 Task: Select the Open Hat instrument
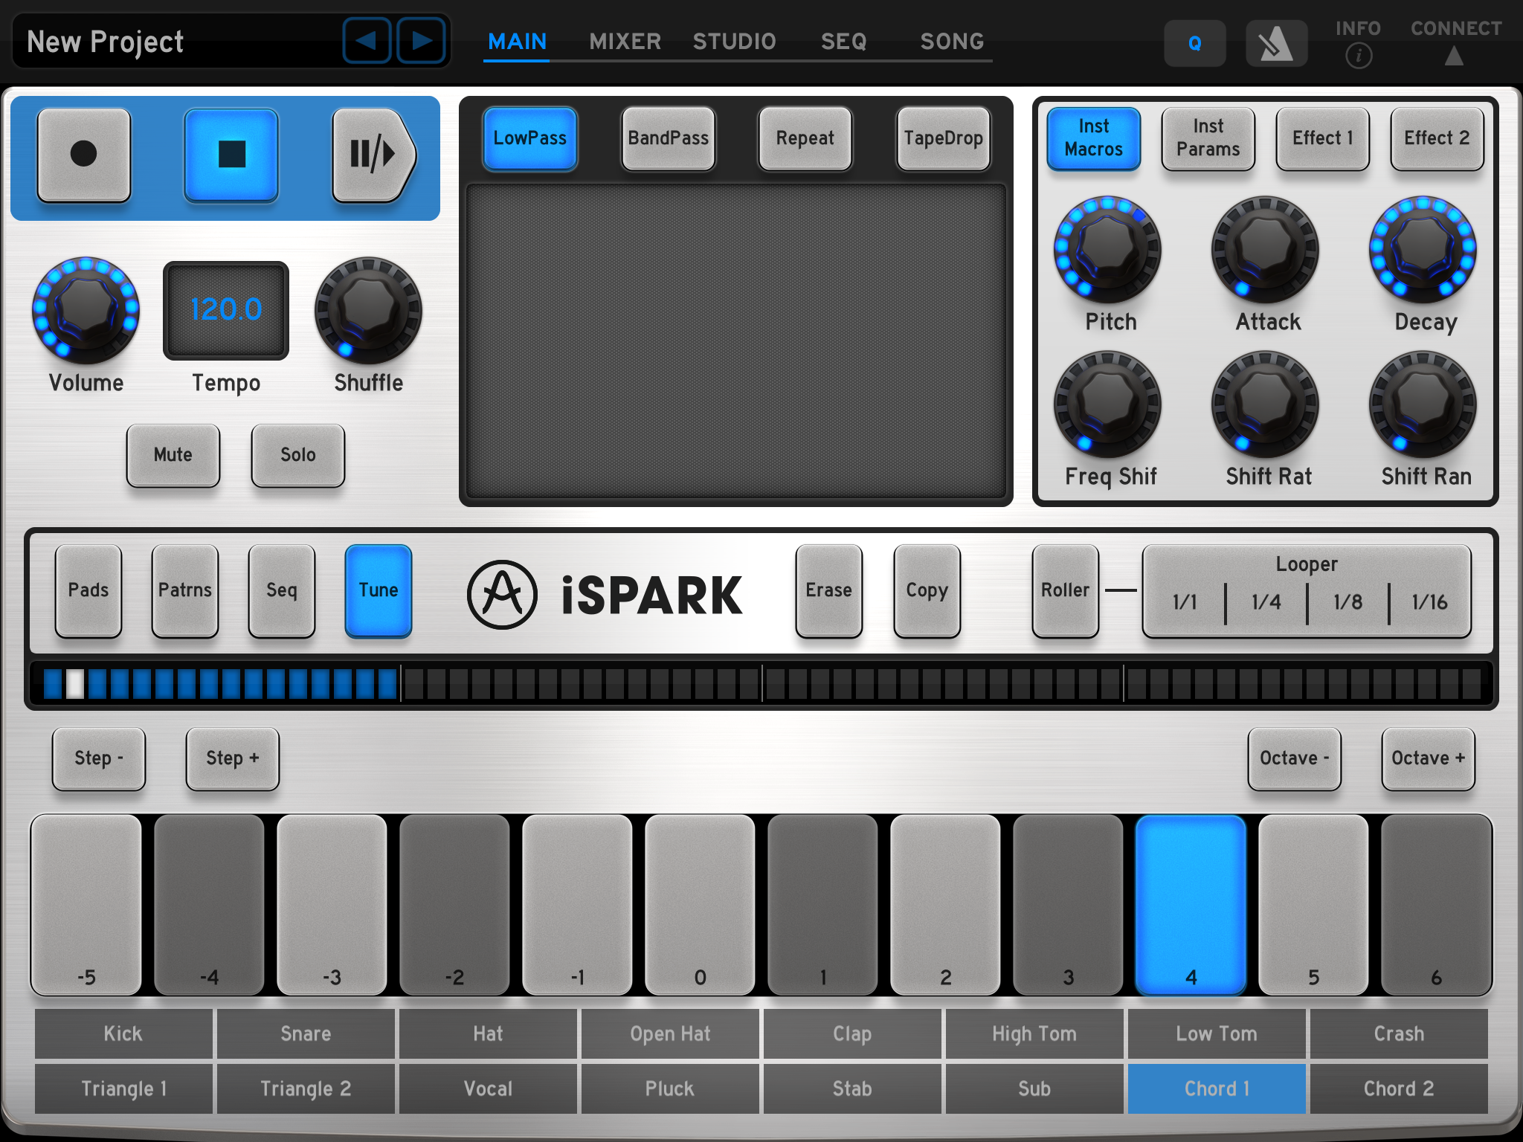(670, 1033)
